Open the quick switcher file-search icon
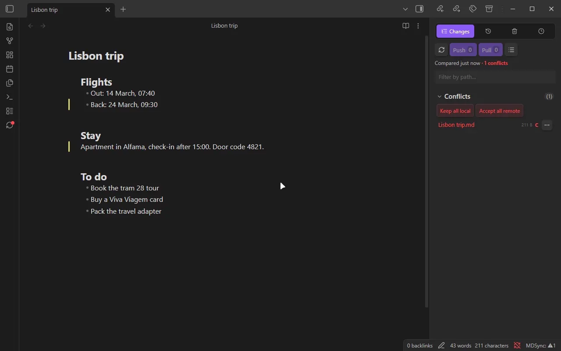The image size is (561, 351). click(x=10, y=27)
